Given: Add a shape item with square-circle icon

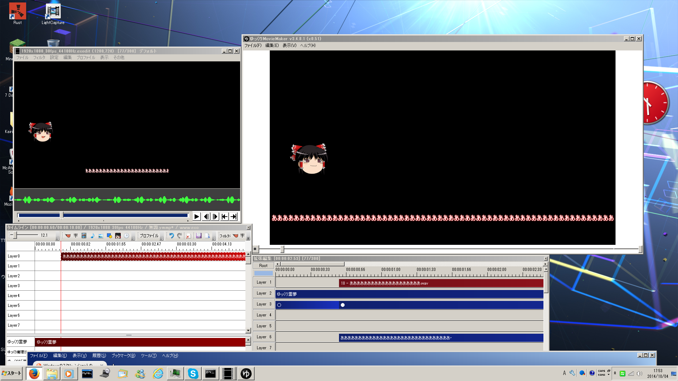Looking at the screenshot, I should click(x=109, y=236).
